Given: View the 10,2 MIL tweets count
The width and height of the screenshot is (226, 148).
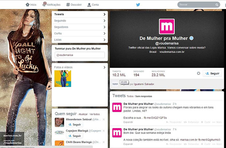Looking at the screenshot, I should 119,74.
